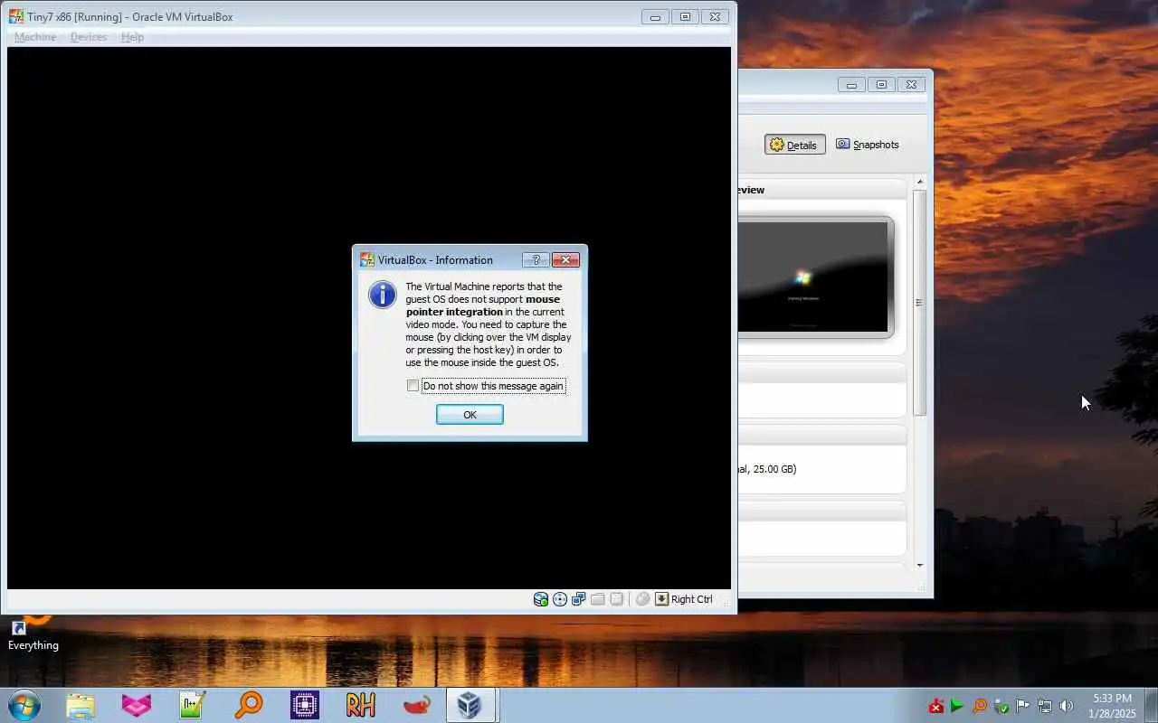This screenshot has width=1158, height=723.
Task: Click the hard disk activity status icon
Action: coord(541,599)
